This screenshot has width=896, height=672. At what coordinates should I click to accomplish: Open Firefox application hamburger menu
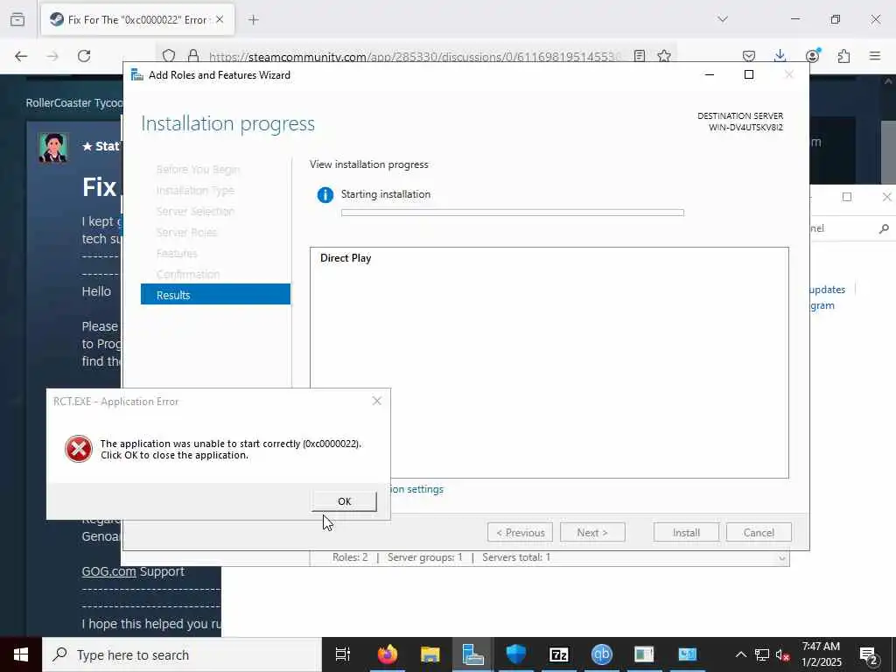pos(875,56)
